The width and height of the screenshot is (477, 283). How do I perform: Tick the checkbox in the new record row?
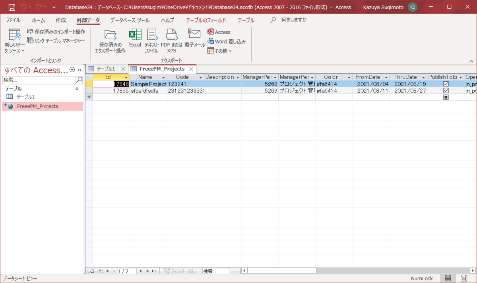coord(446,97)
